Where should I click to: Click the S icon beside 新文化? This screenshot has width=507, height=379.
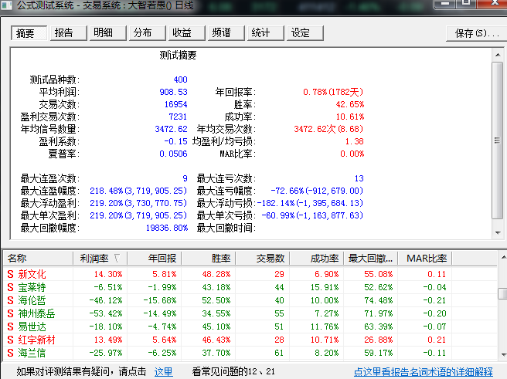(x=11, y=274)
